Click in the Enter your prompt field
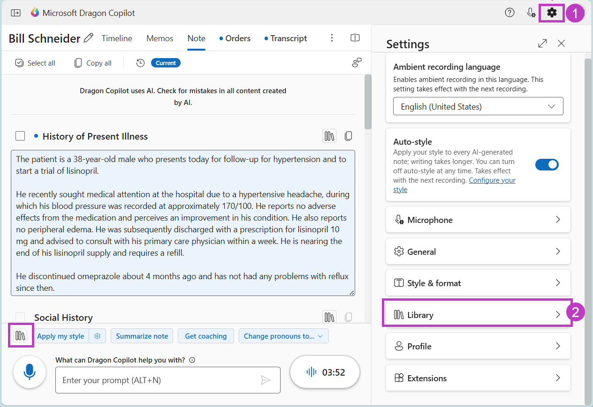Image resolution: width=593 pixels, height=407 pixels. coord(168,380)
